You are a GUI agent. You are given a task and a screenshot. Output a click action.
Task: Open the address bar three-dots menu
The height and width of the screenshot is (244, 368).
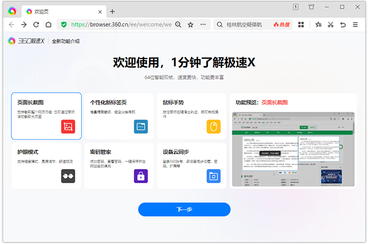(x=203, y=24)
